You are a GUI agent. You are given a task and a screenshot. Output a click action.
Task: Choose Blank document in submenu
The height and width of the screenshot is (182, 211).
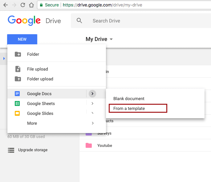pos(155,99)
